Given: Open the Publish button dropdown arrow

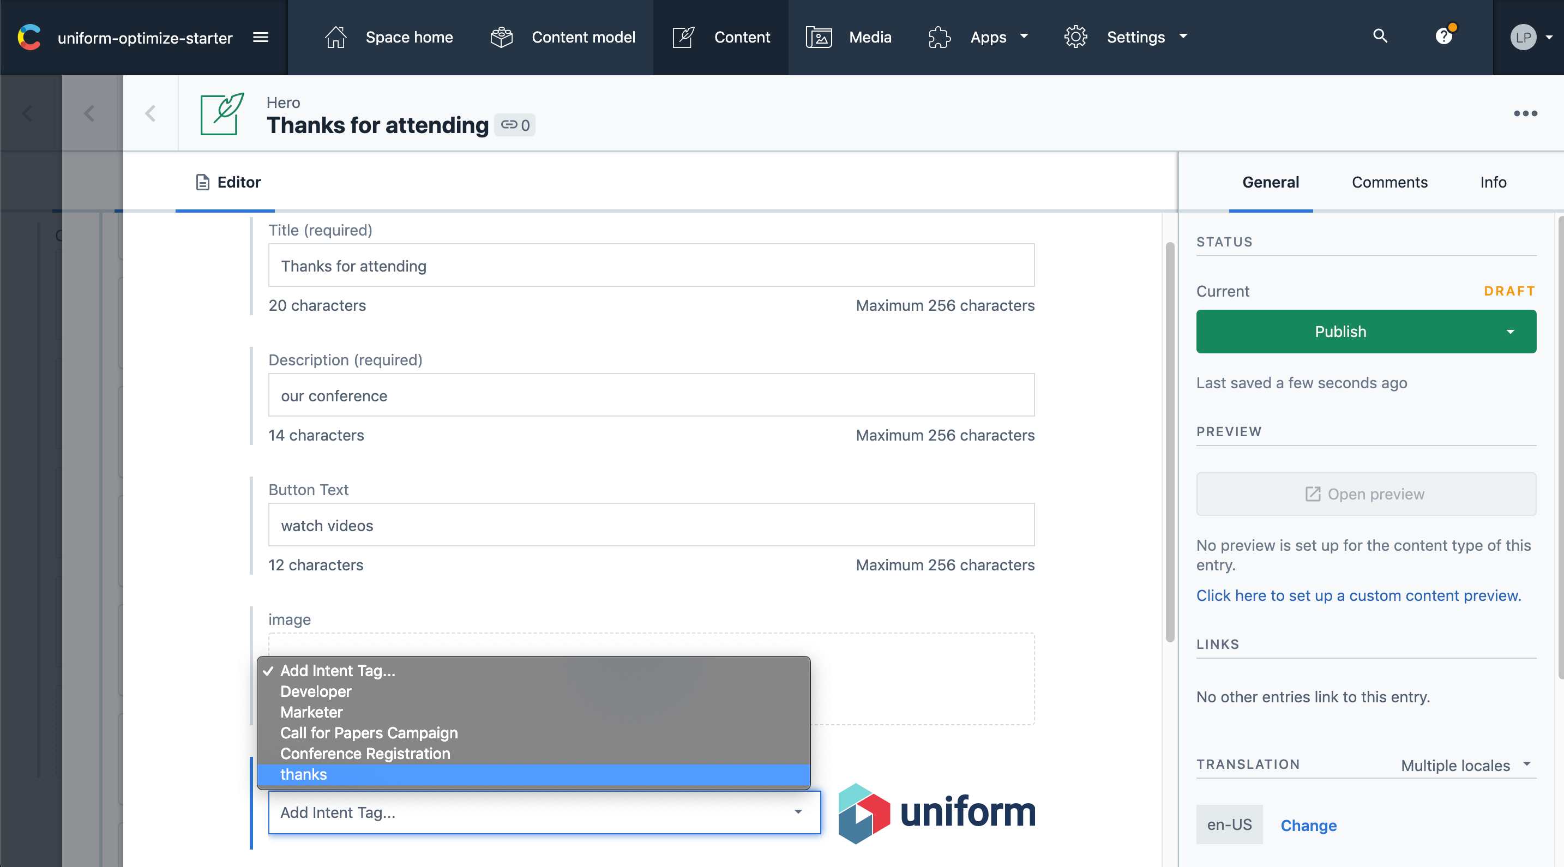Looking at the screenshot, I should click(x=1510, y=332).
